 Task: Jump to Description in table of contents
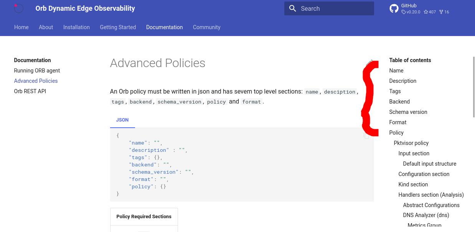coord(403,81)
